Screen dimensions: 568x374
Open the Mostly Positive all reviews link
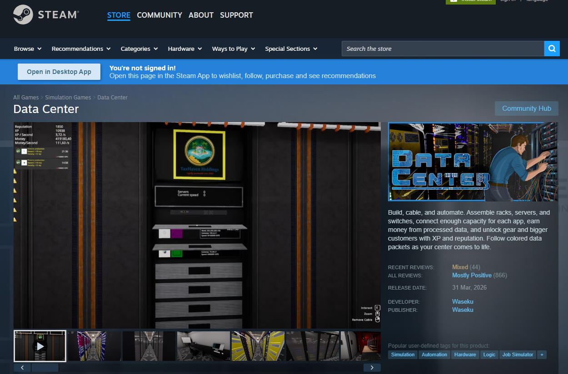472,276
